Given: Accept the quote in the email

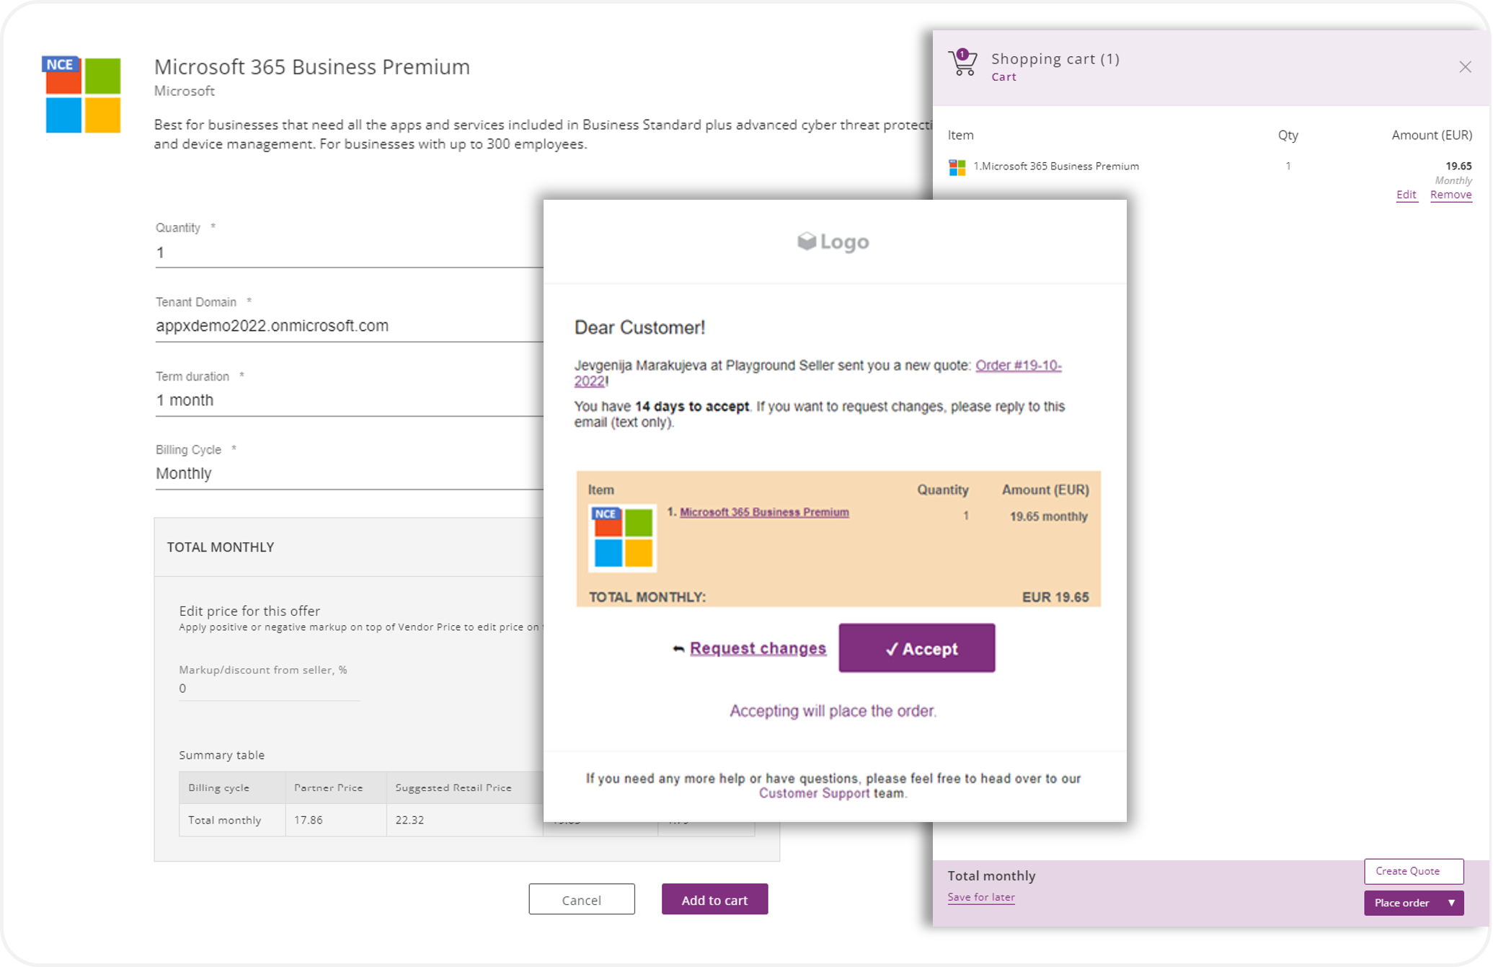Looking at the screenshot, I should 916,648.
